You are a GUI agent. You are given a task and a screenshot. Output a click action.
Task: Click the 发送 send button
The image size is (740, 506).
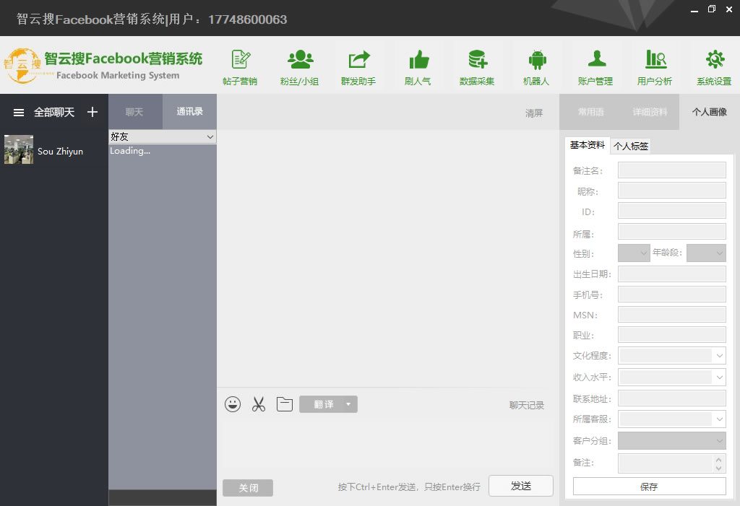(x=521, y=486)
